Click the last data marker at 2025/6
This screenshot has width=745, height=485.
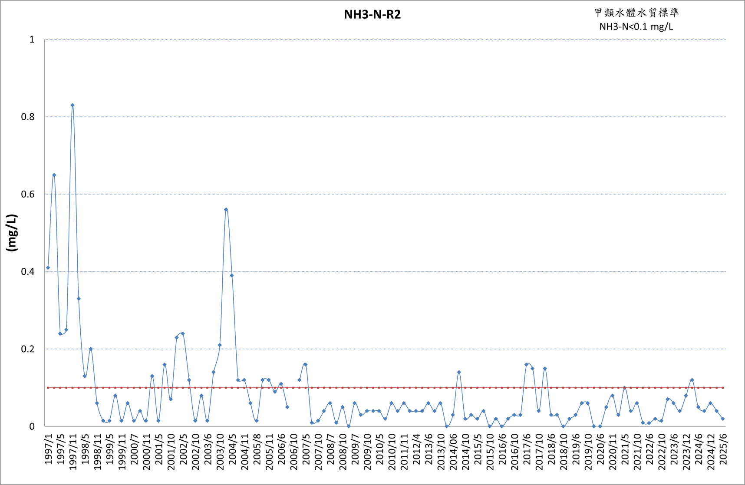pos(723,419)
